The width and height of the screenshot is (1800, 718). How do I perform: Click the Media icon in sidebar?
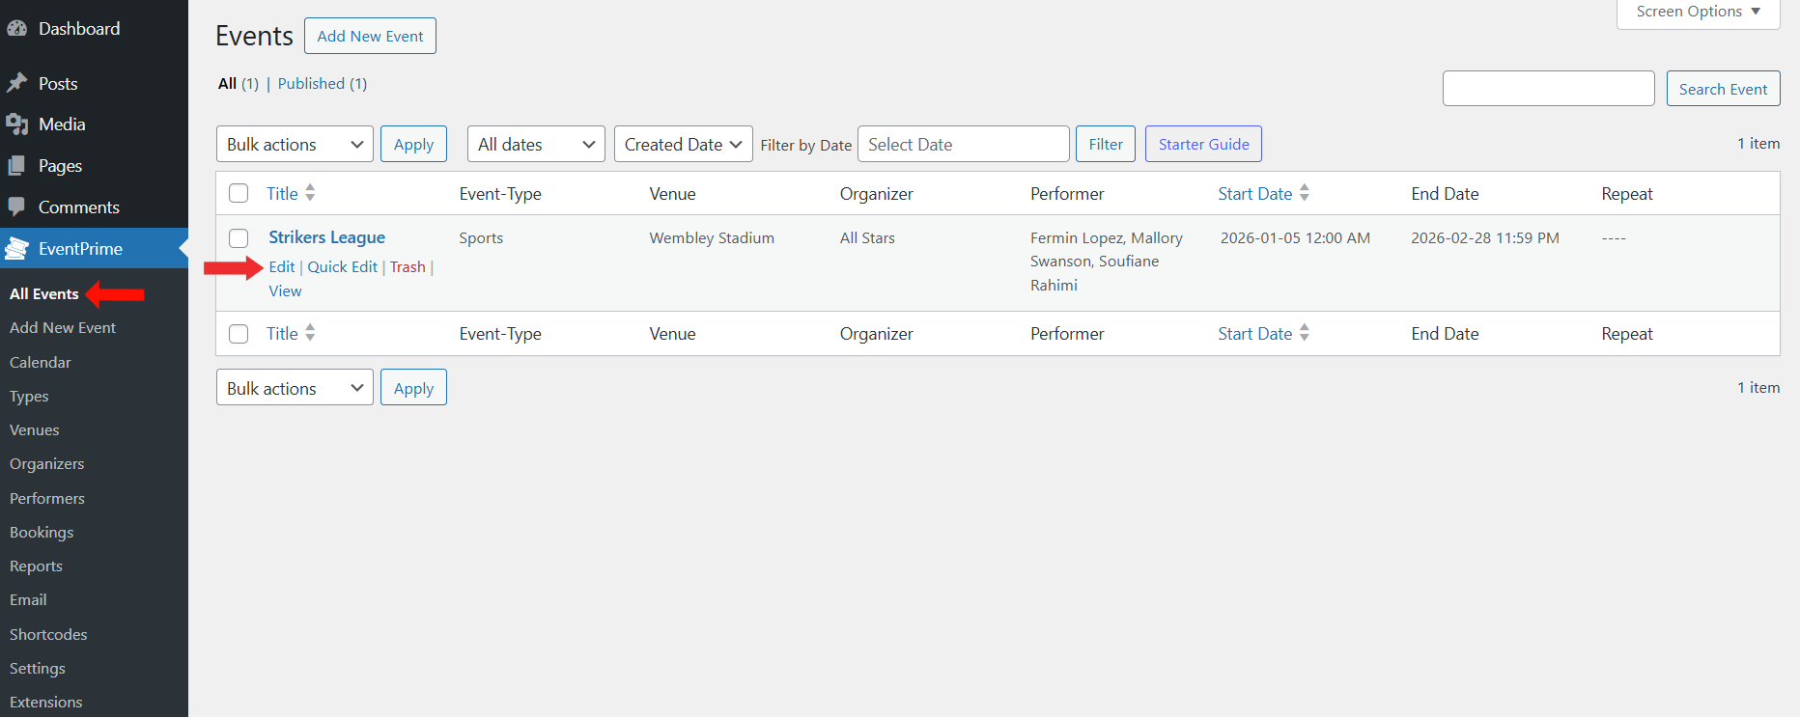click(x=16, y=124)
